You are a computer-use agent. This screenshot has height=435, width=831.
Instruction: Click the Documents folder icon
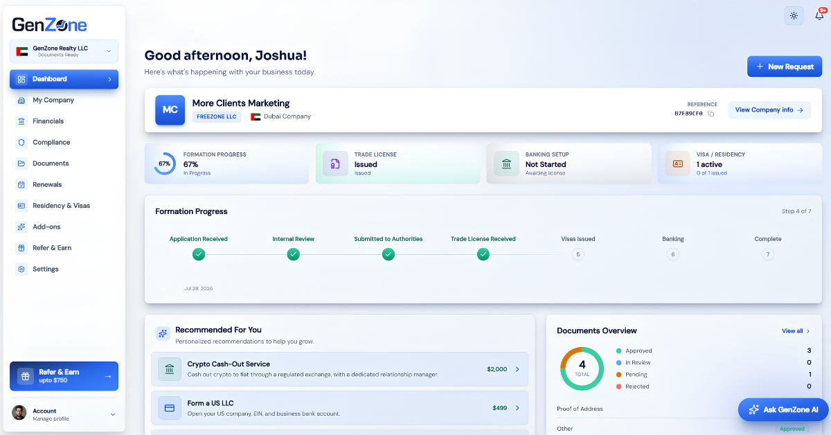(21, 163)
